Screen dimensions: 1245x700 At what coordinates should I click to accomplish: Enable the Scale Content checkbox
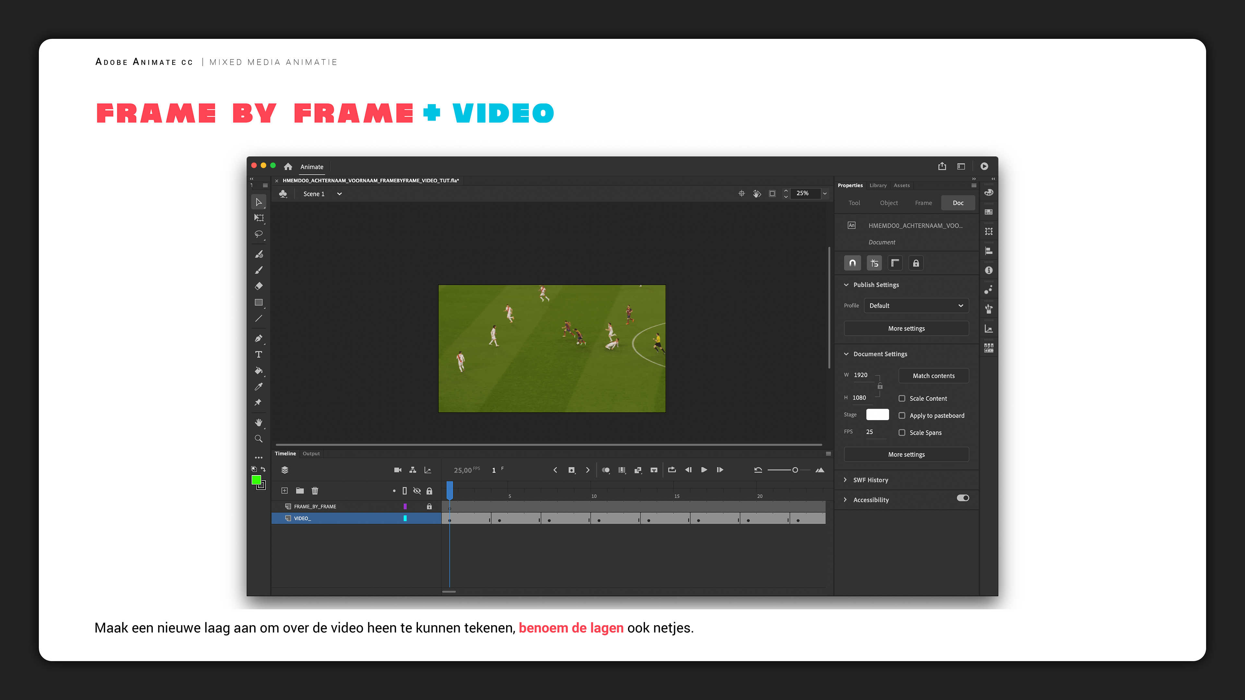pos(902,399)
